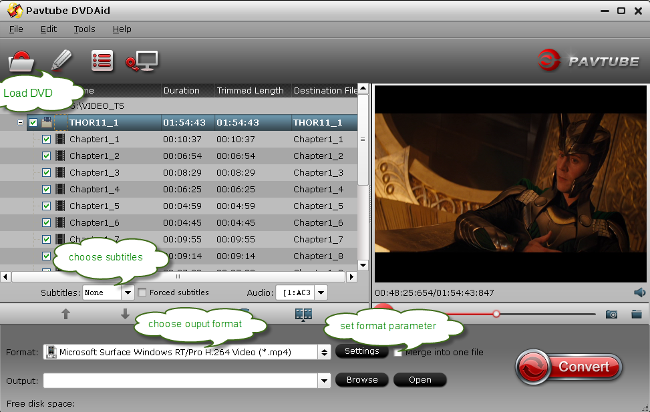
Task: Uncheck the Chapter1_6 checkbox
Action: [47, 222]
